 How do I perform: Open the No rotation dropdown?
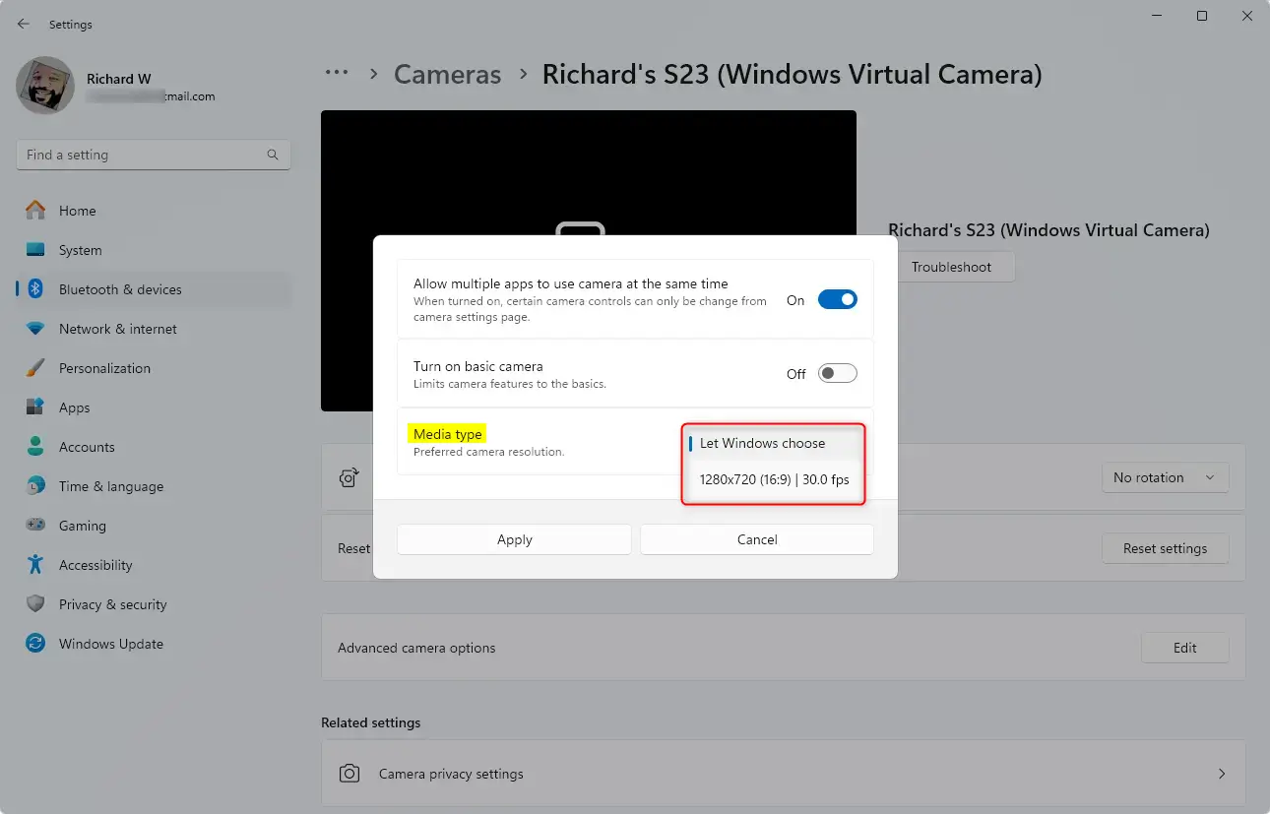pyautogui.click(x=1166, y=477)
